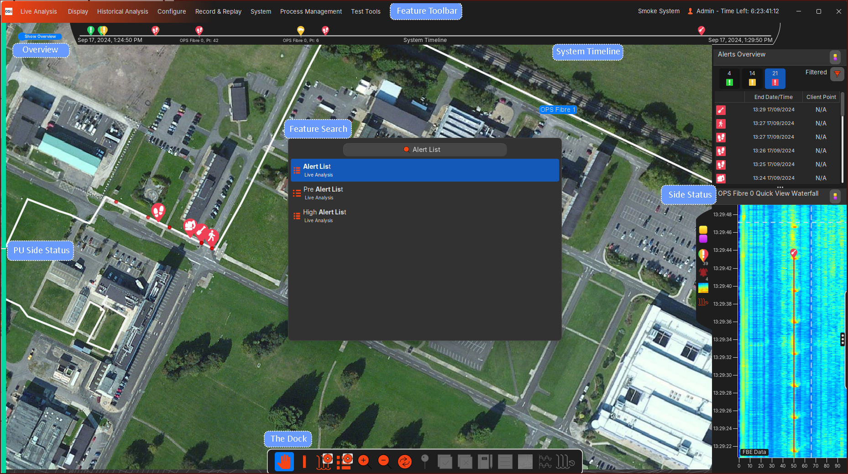Screen dimensions: 848x474
Task: Click the zoom in magnifier in dock
Action: click(364, 461)
